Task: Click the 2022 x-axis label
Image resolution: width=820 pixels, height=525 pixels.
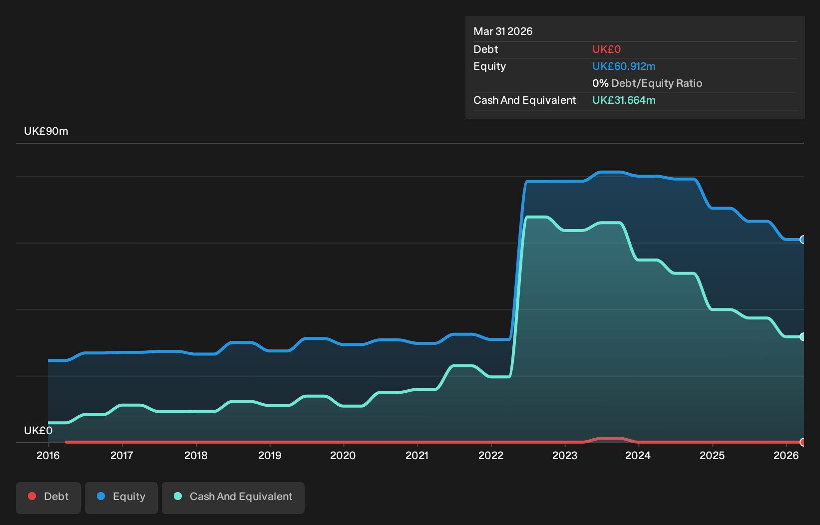Action: tap(491, 455)
